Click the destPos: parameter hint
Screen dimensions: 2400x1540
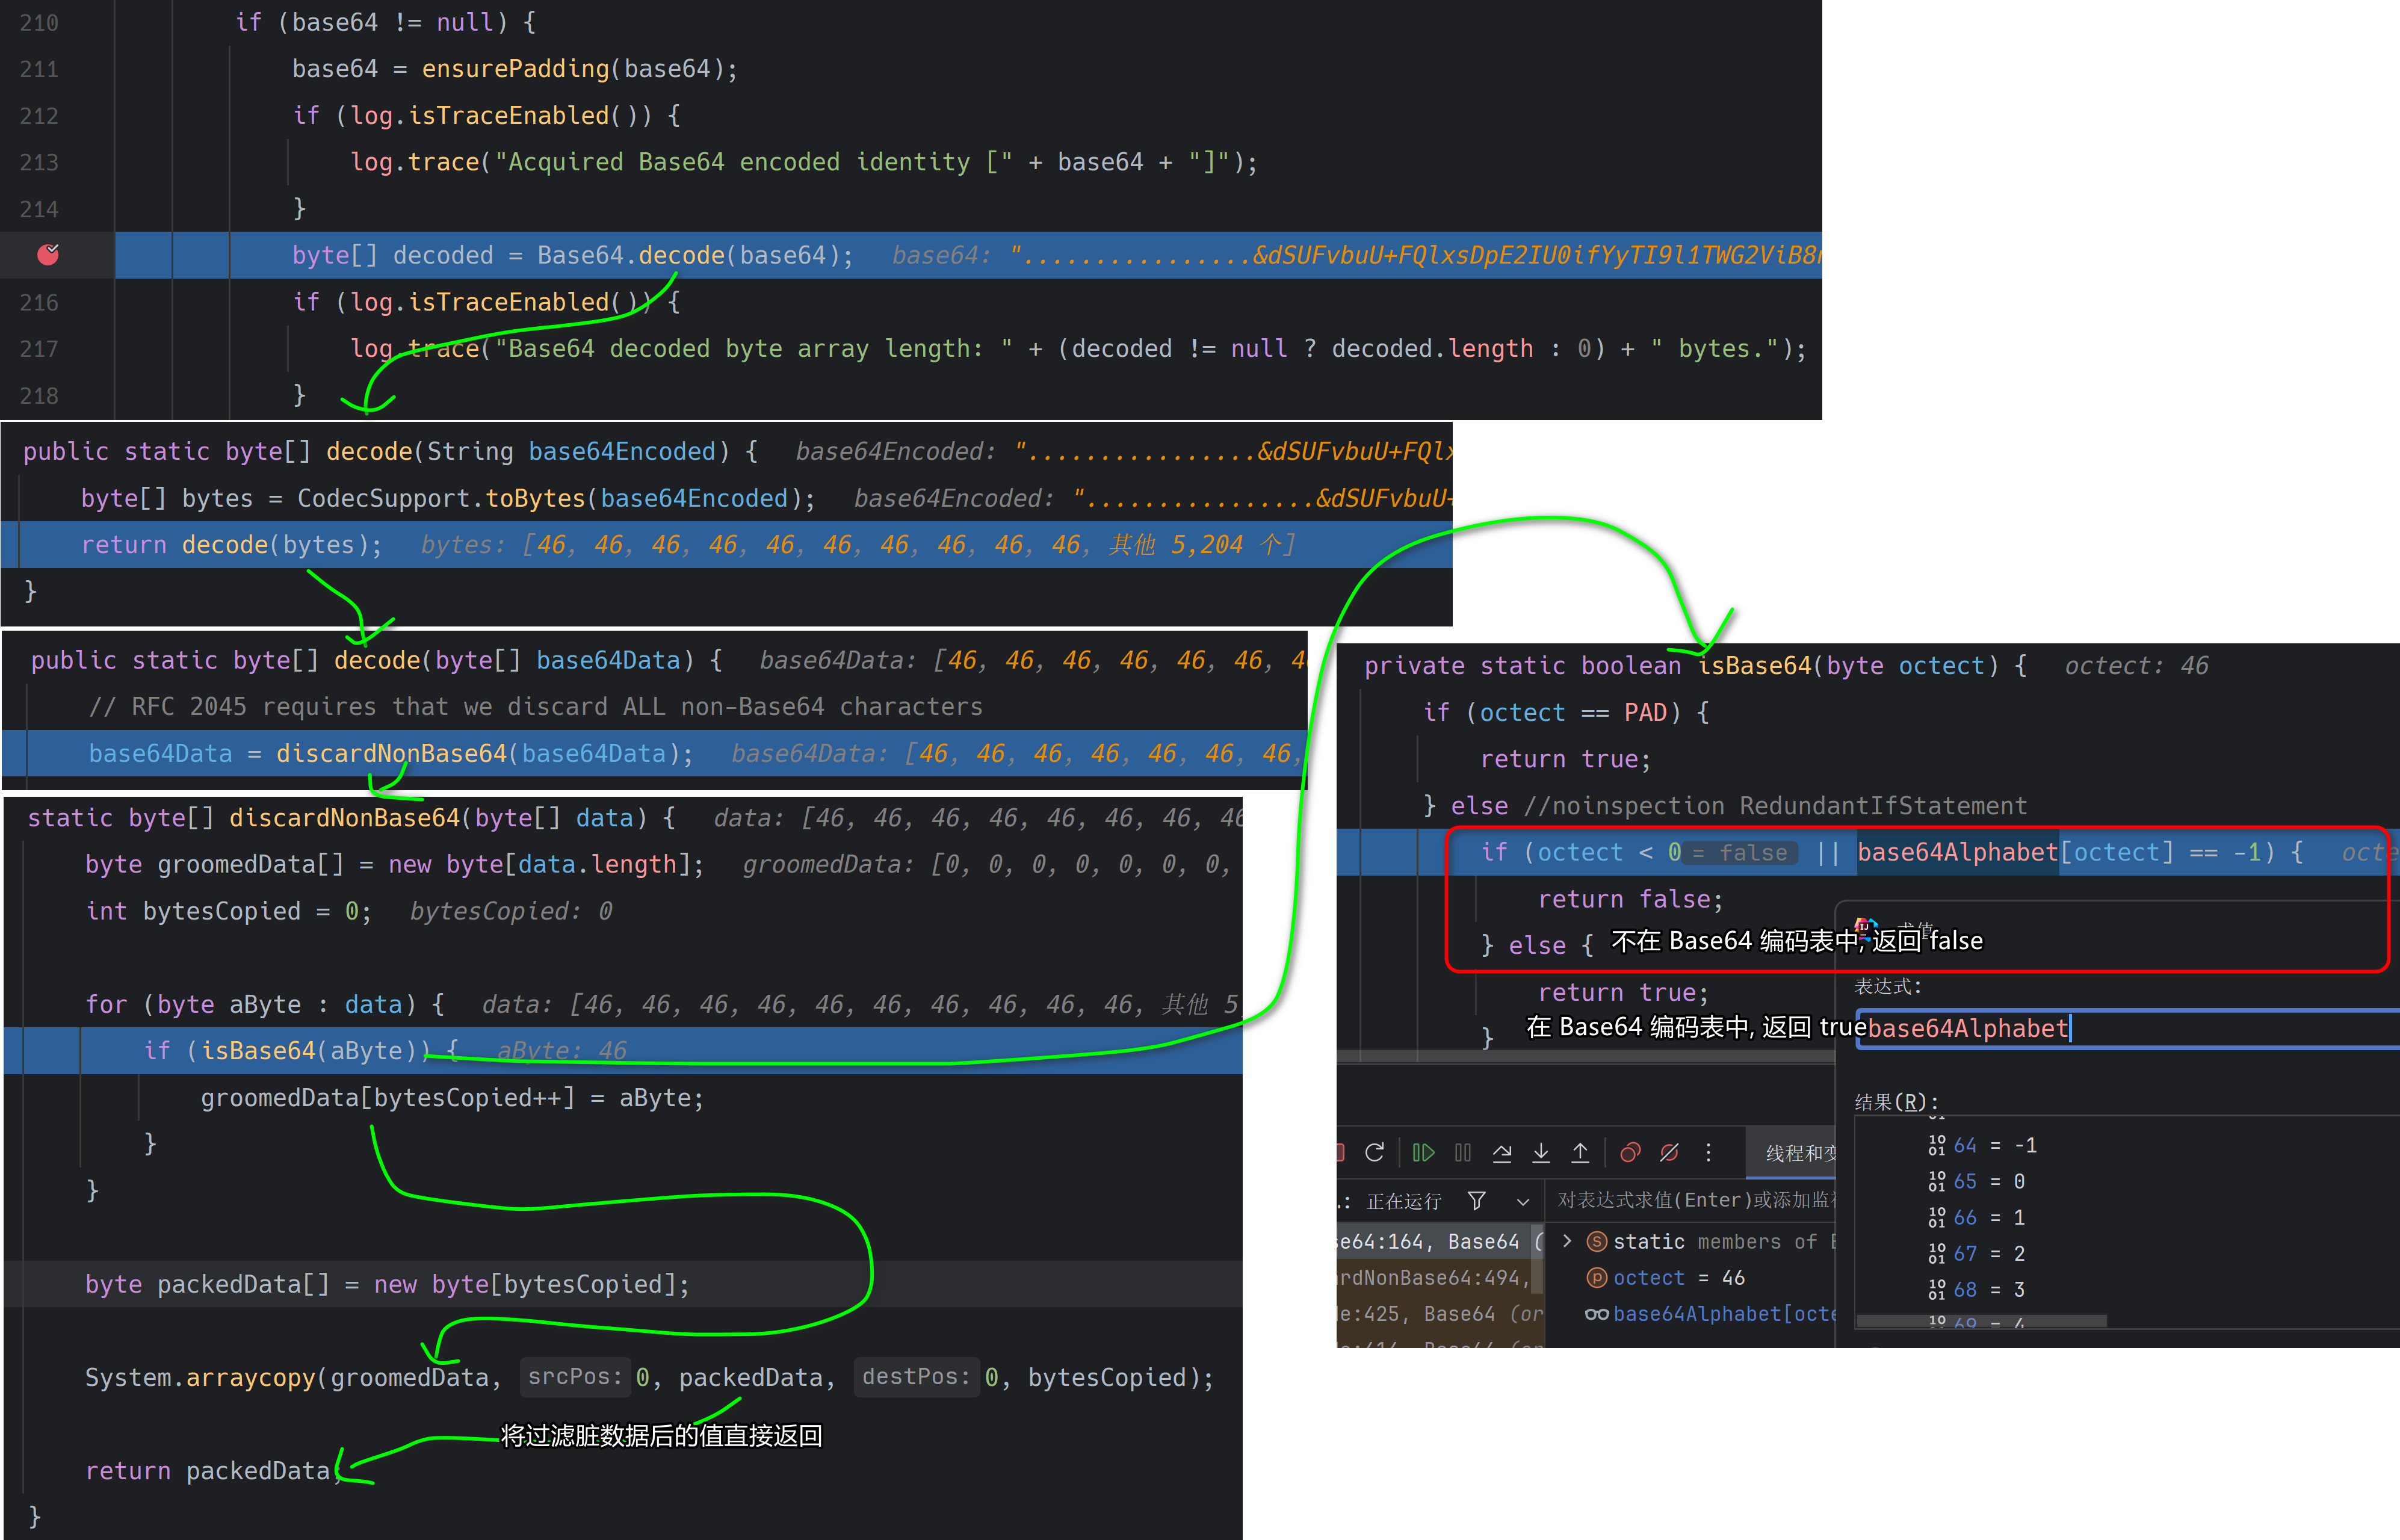tap(916, 1377)
